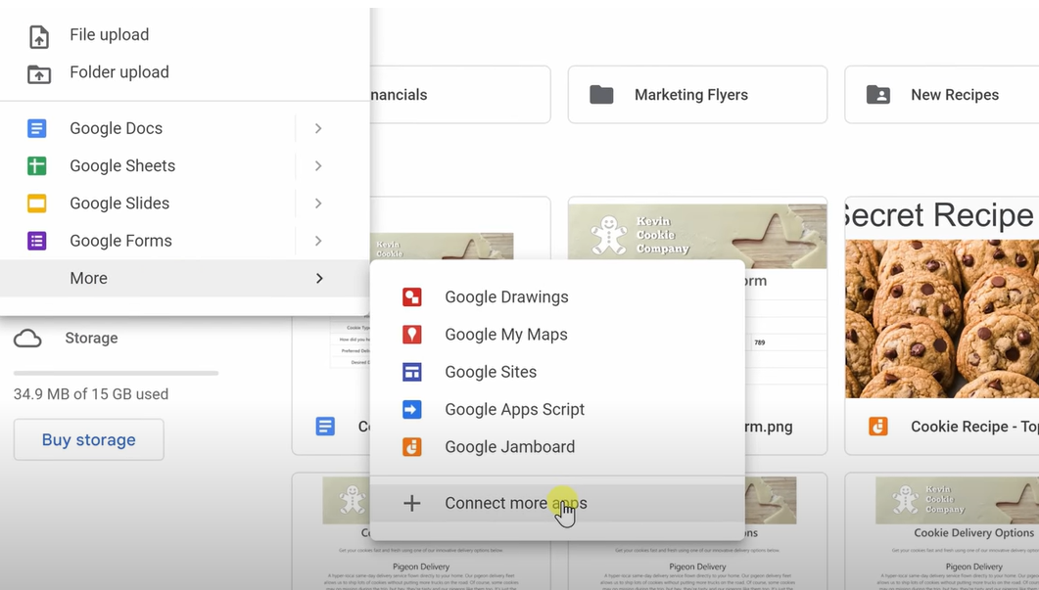Open Google Sheets creation option
1039x590 pixels.
click(x=122, y=165)
